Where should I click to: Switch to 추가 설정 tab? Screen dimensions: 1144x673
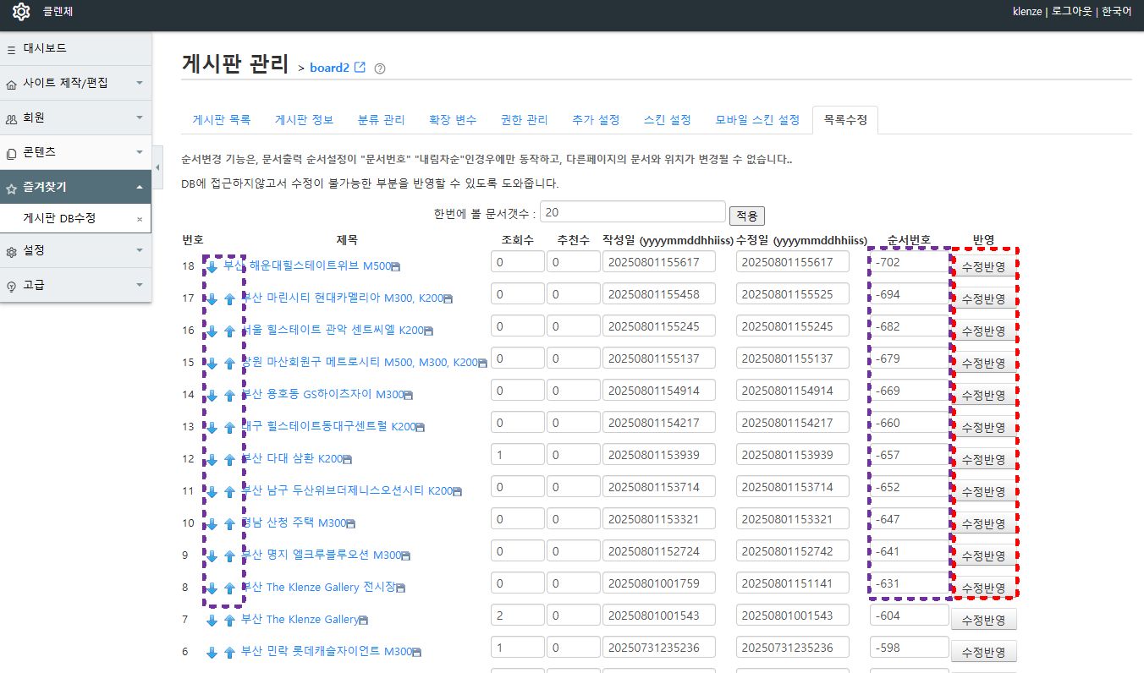596,120
